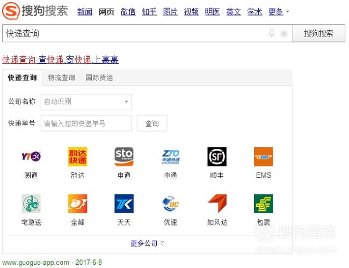Image resolution: width=349 pixels, height=268 pixels.
Task: Select the 全峰 courier icon
Action: [77, 204]
